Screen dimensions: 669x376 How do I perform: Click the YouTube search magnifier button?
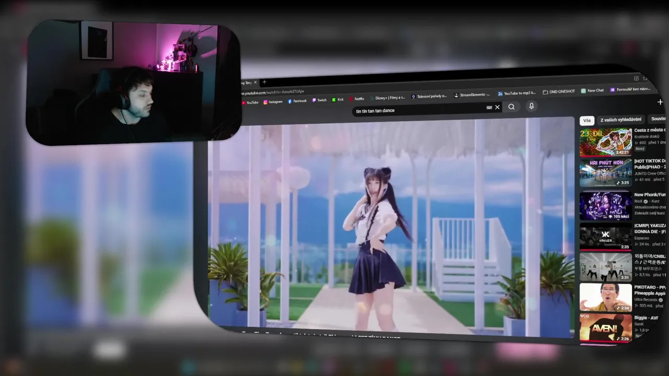click(x=511, y=107)
